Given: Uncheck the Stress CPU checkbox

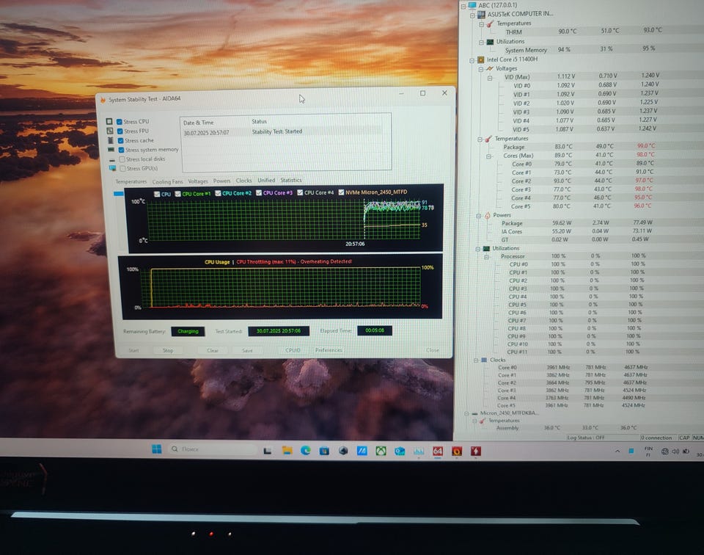Looking at the screenshot, I should coord(120,122).
